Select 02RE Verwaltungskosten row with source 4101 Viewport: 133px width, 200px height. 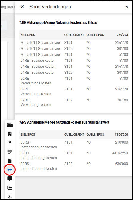pos(74,81)
